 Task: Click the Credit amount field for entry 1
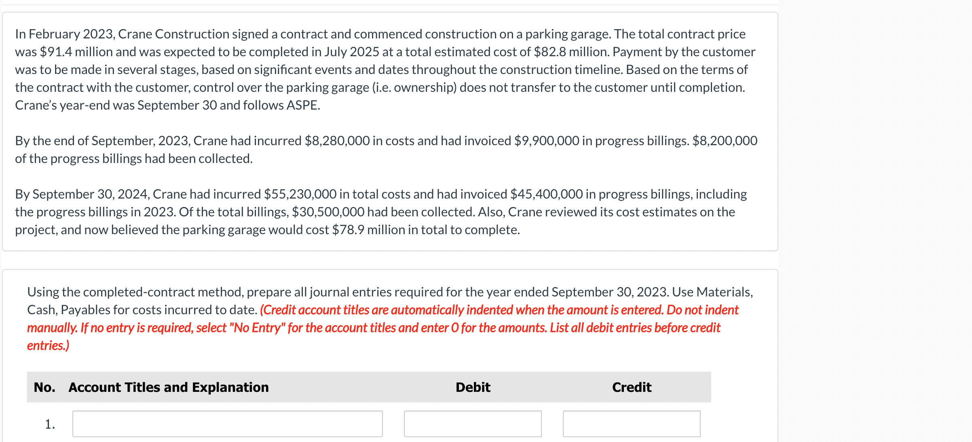click(x=631, y=424)
